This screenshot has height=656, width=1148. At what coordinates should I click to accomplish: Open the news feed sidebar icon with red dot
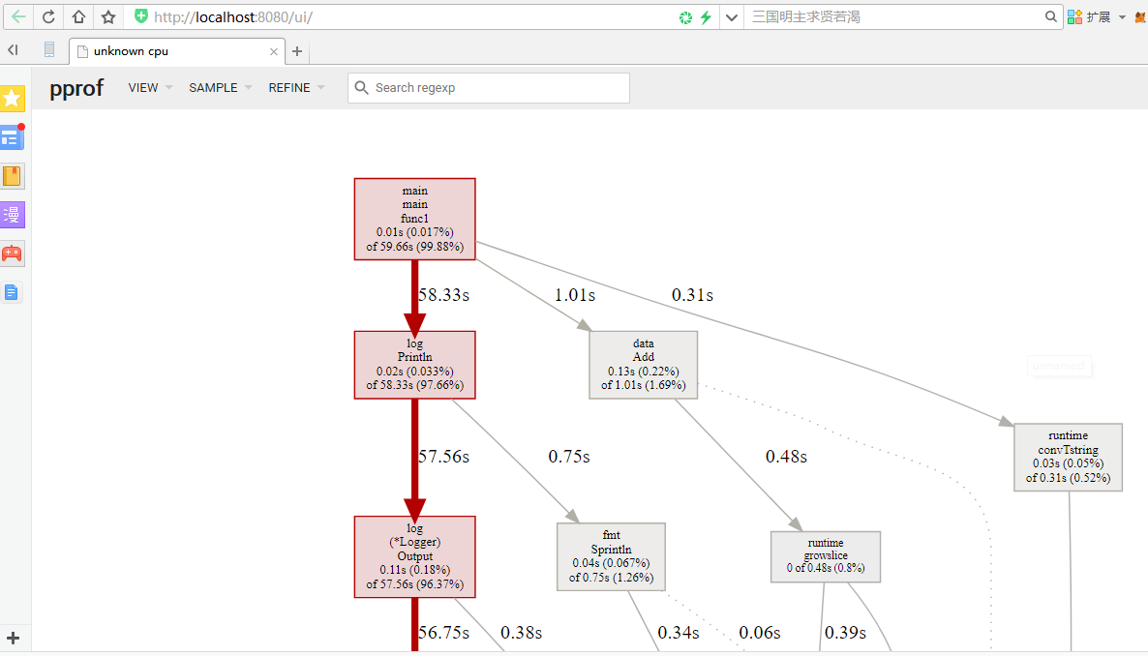coord(13,136)
